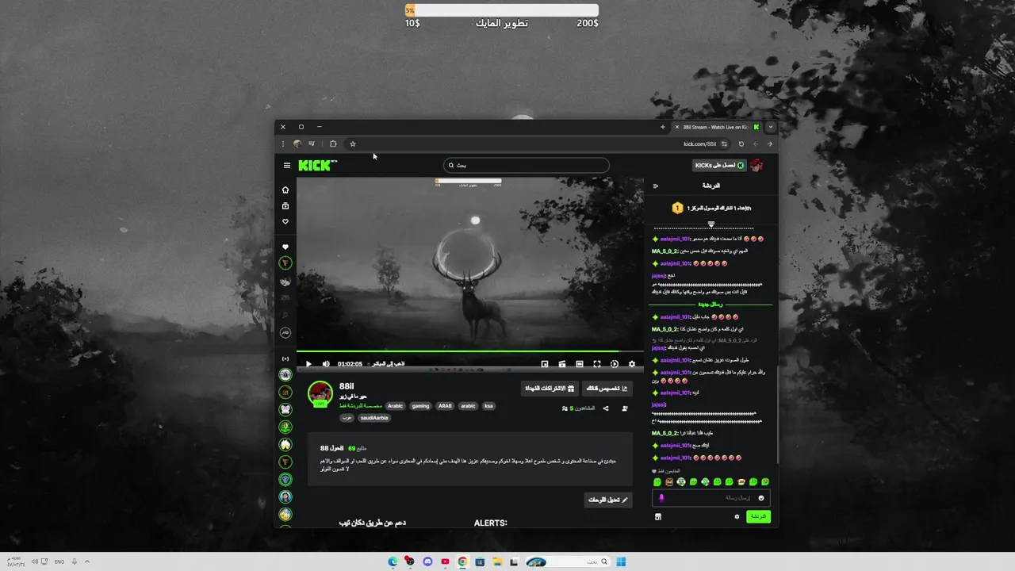Focus the Kick search field
Image resolution: width=1015 pixels, height=571 pixels.
[527, 165]
